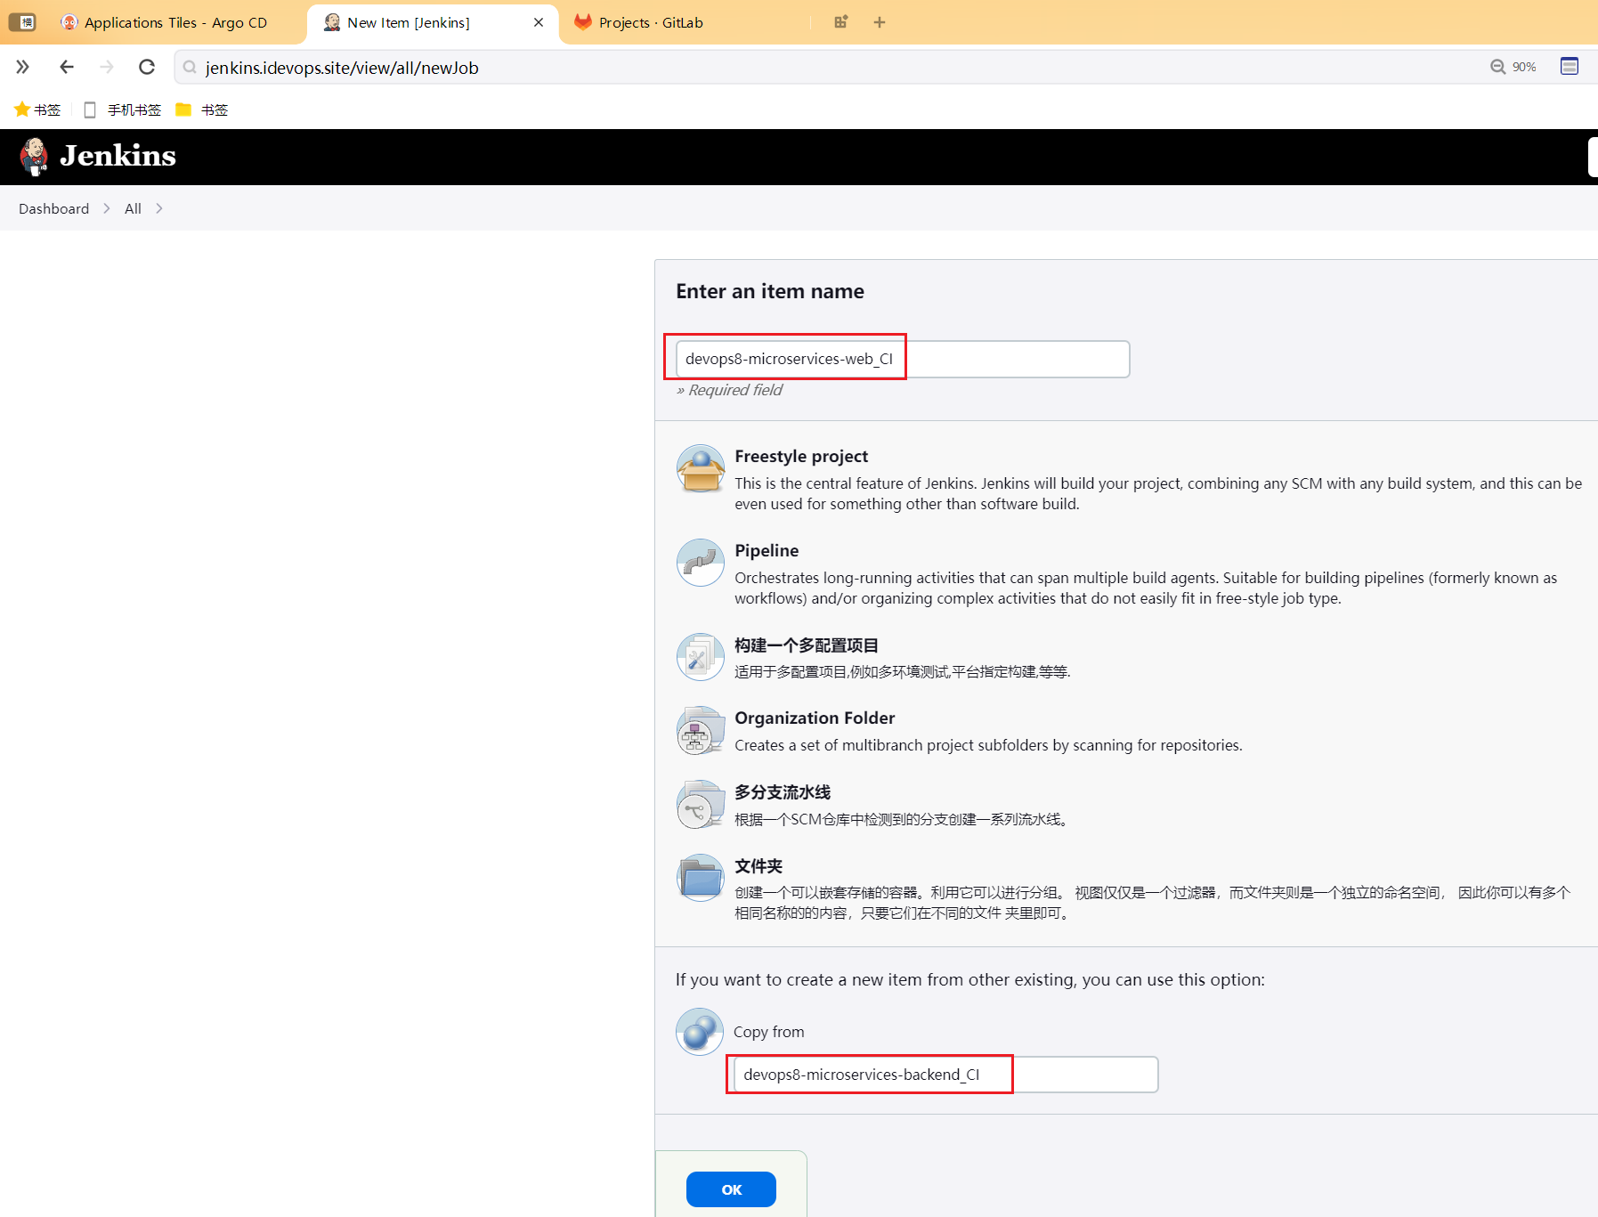
Task: Open the yellow bookmarks folder (书签)
Action: [202, 110]
